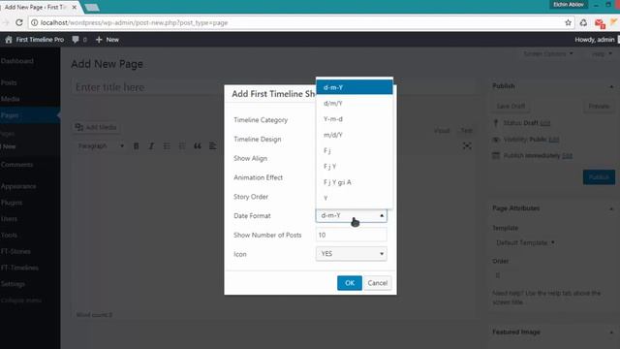Click the address bar URL
The image size is (620, 349).
[135, 22]
